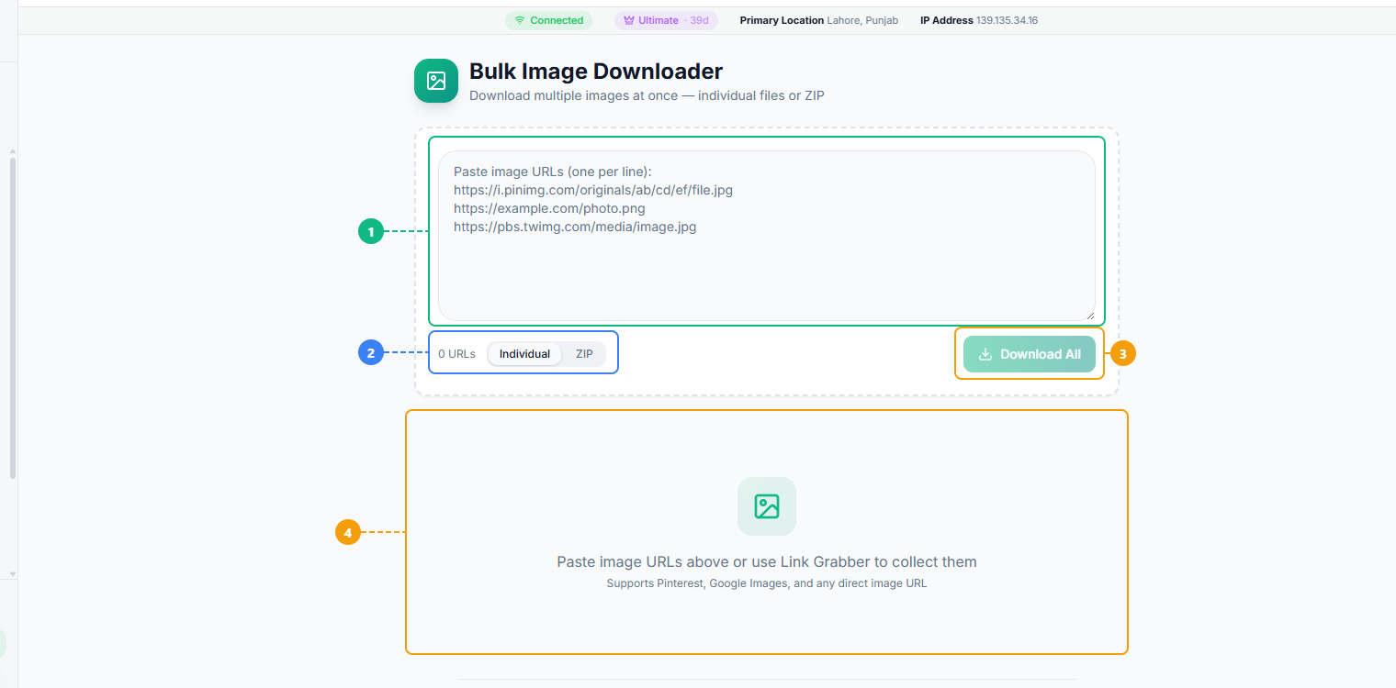Select the Individual download mode

(x=524, y=354)
